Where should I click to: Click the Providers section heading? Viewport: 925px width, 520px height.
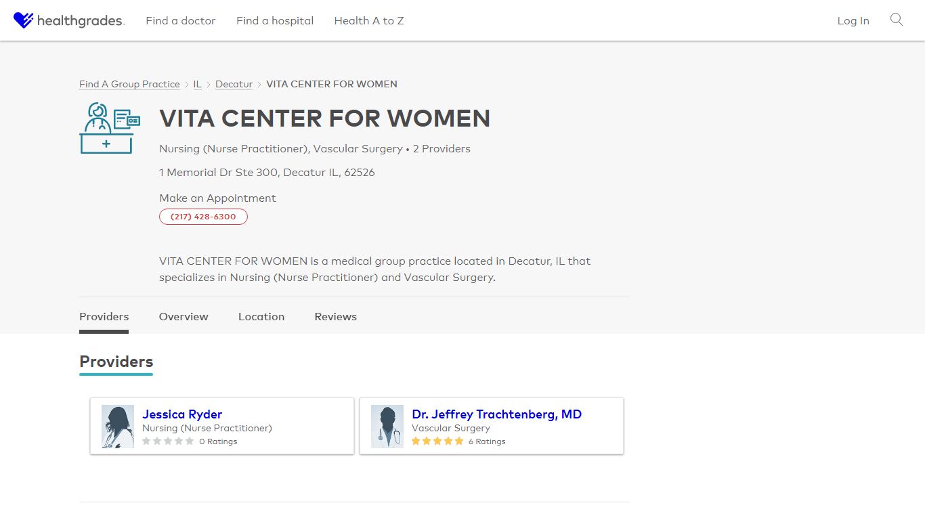(116, 362)
